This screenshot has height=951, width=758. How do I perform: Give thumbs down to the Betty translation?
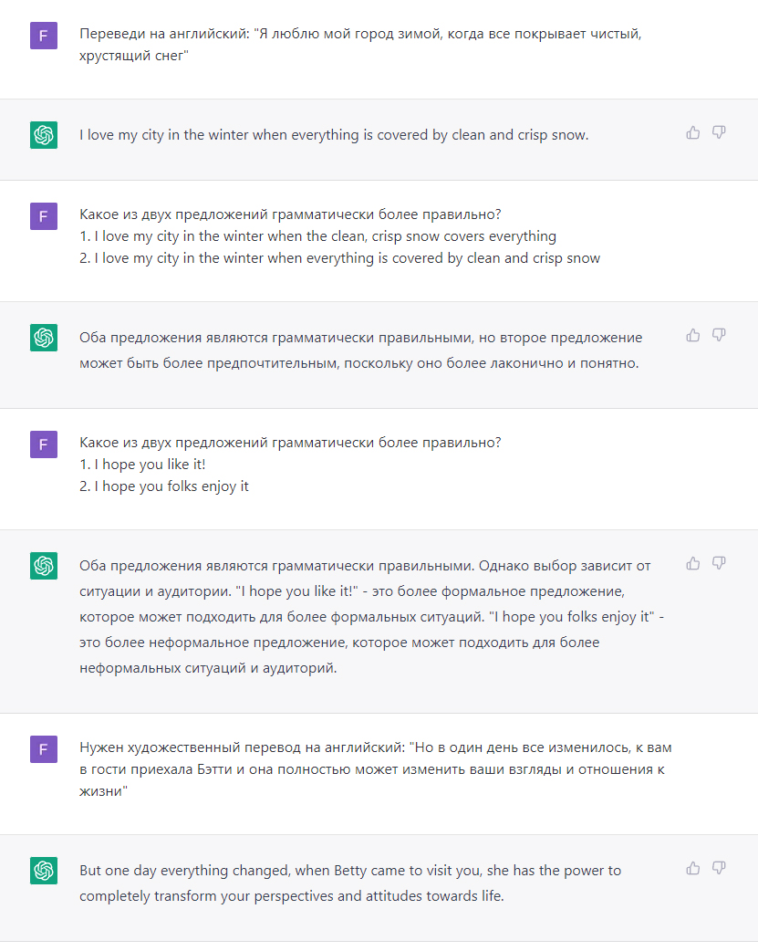coord(719,868)
